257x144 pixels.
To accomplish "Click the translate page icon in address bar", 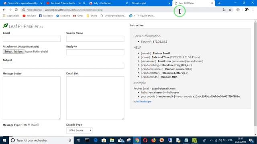I will 224,10.
